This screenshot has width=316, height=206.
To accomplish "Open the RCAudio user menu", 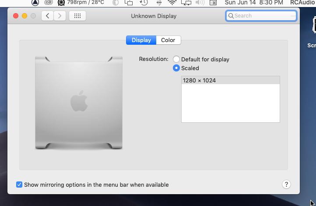I will 302,3.
